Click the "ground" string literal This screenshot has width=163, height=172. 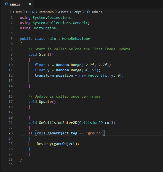point(94,133)
